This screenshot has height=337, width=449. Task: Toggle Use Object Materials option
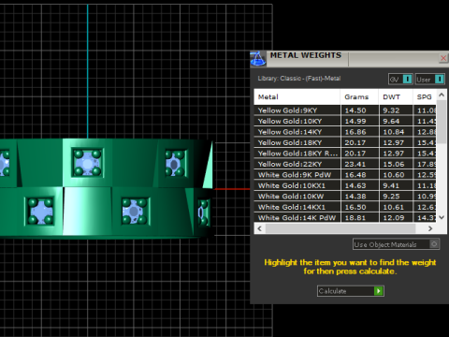396,244
